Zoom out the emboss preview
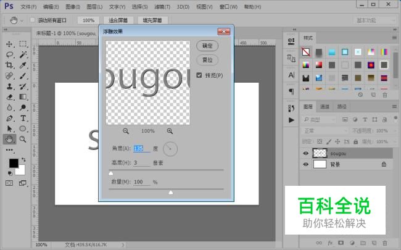This screenshot has width=401, height=250. pyautogui.click(x=126, y=131)
